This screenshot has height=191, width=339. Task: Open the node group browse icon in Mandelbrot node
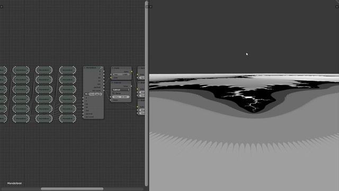click(86, 94)
